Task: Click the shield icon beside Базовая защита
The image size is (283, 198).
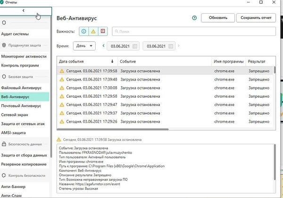Action: tap(4, 76)
